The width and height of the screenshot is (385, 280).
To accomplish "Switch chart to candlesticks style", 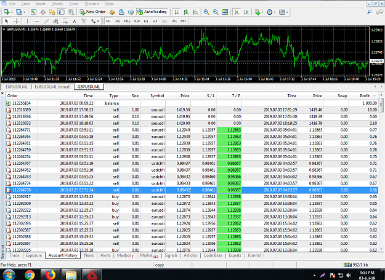I will [186, 12].
